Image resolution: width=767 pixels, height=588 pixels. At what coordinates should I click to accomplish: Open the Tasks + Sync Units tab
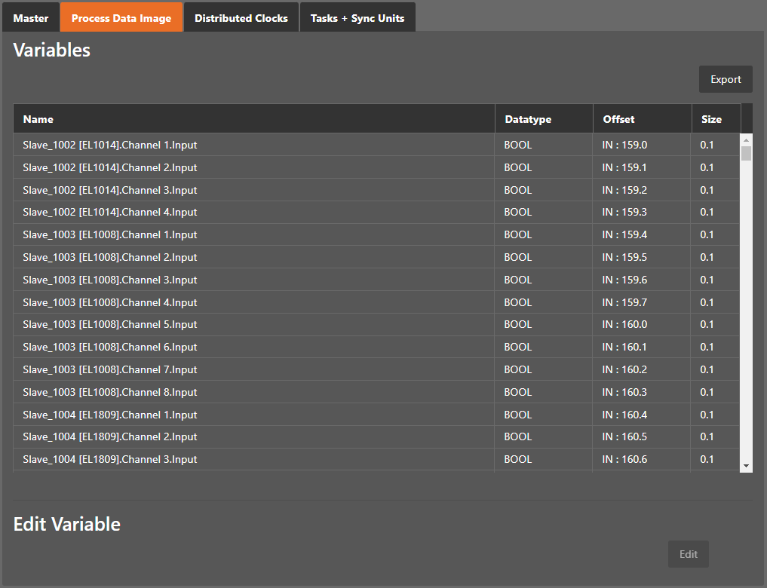tap(357, 18)
